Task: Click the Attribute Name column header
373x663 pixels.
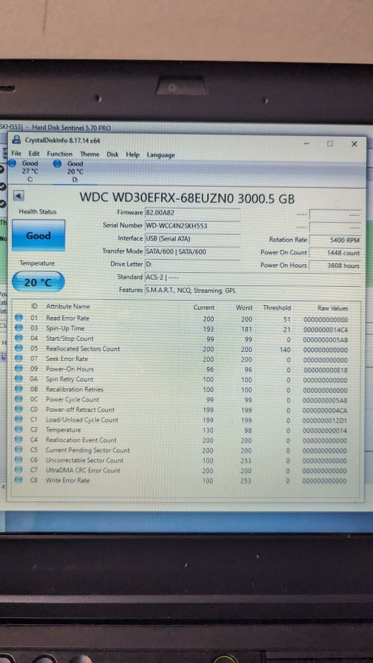Action: pos(68,306)
